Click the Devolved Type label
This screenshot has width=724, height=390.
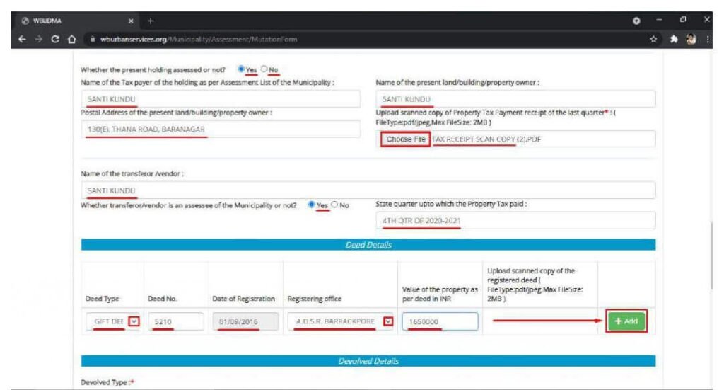pos(107,382)
